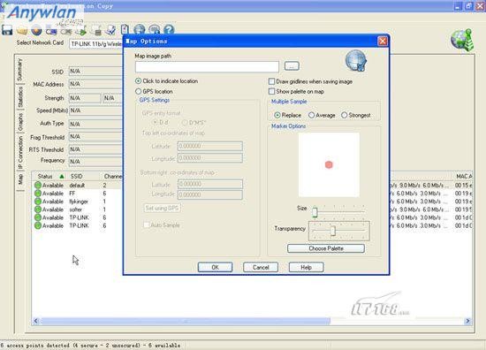Viewport: 486px width, 350px height.
Task: Click the green status icon beside ljkinger
Action: point(38,202)
